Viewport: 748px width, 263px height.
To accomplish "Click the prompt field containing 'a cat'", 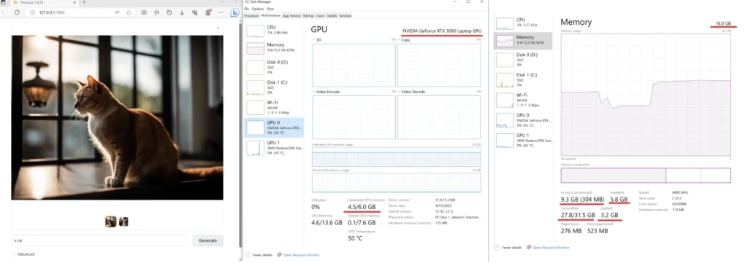I will click(99, 240).
